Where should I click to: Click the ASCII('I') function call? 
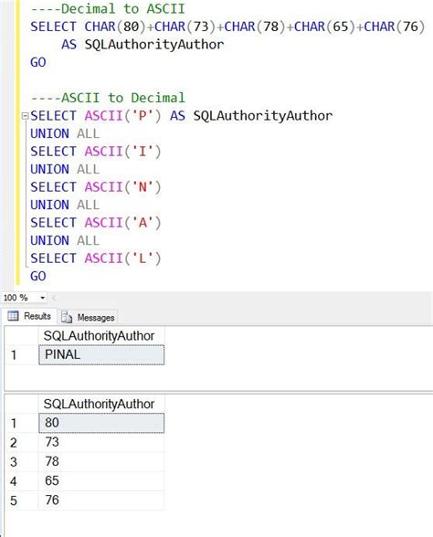point(122,152)
